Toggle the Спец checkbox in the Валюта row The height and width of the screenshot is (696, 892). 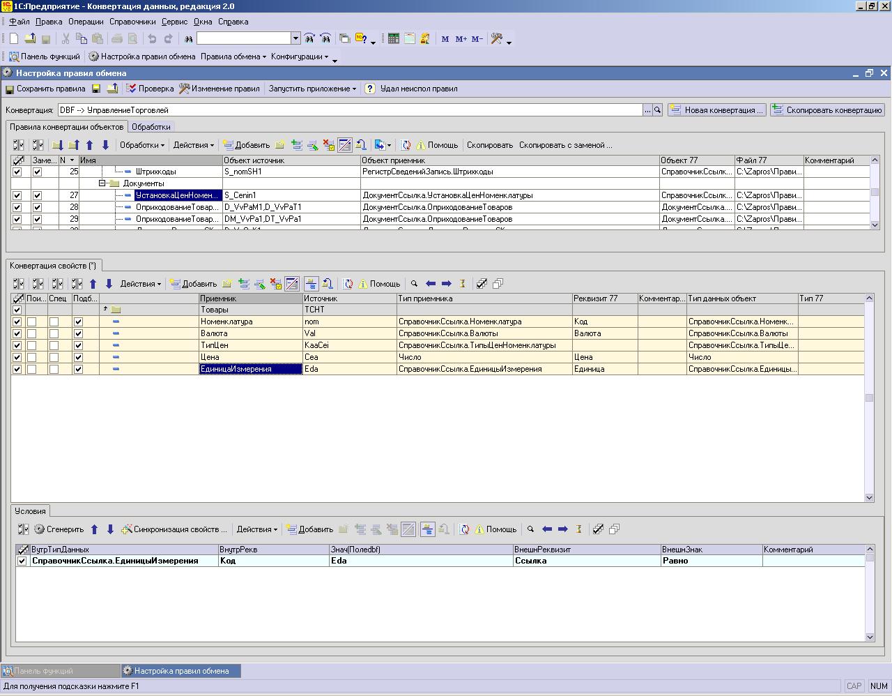[x=54, y=334]
